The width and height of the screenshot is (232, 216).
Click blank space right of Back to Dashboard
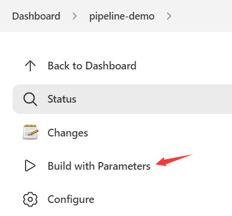click(x=184, y=66)
